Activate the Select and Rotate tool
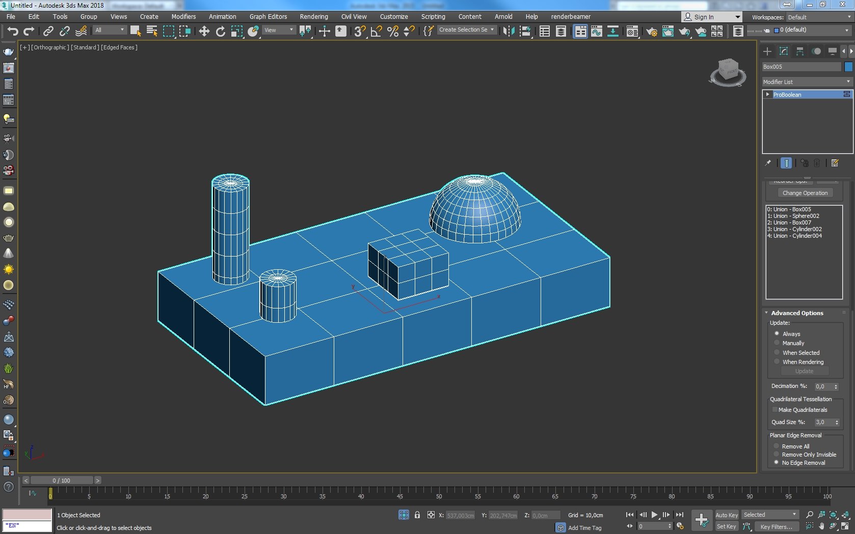The height and width of the screenshot is (534, 855). pyautogui.click(x=220, y=31)
